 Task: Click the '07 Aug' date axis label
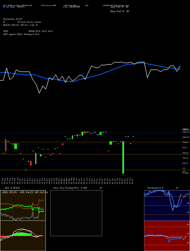pyautogui.click(x=3, y=181)
